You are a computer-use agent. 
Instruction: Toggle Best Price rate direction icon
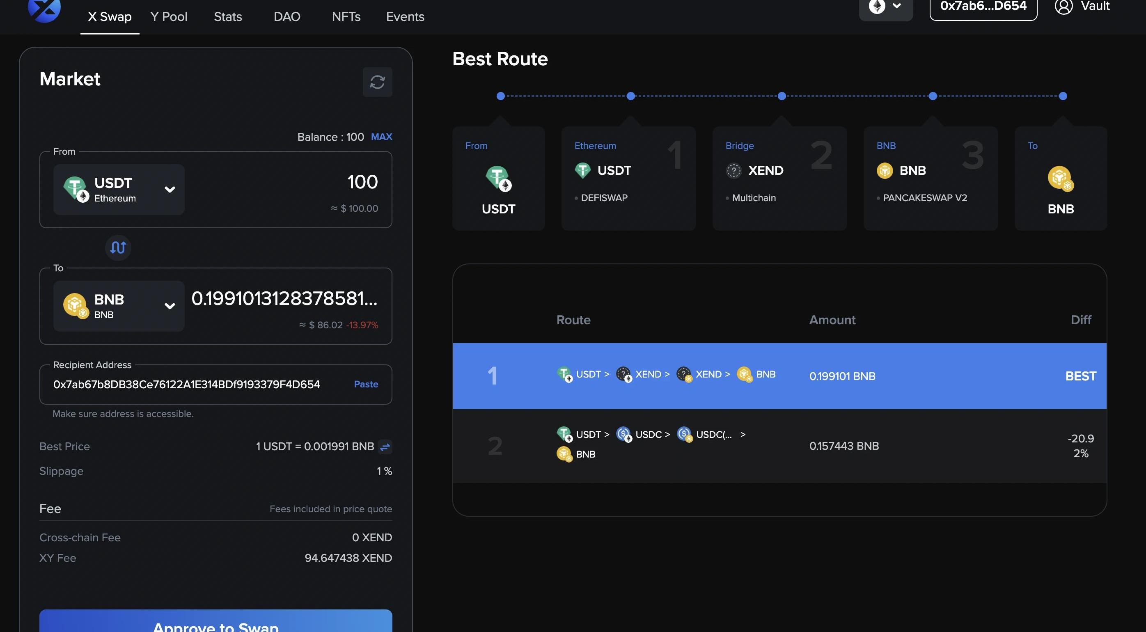click(385, 447)
